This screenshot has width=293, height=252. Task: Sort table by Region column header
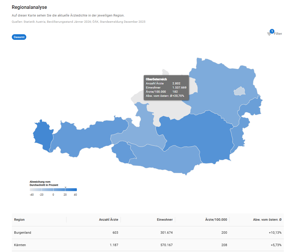point(19,220)
